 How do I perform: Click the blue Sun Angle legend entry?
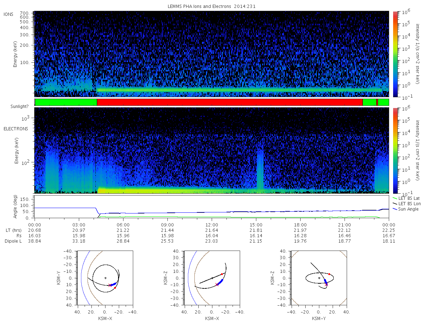coord(406,209)
